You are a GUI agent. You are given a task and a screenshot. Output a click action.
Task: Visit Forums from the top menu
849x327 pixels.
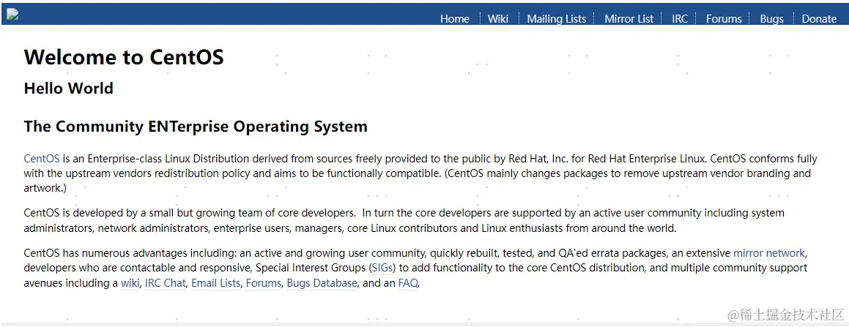pyautogui.click(x=724, y=19)
